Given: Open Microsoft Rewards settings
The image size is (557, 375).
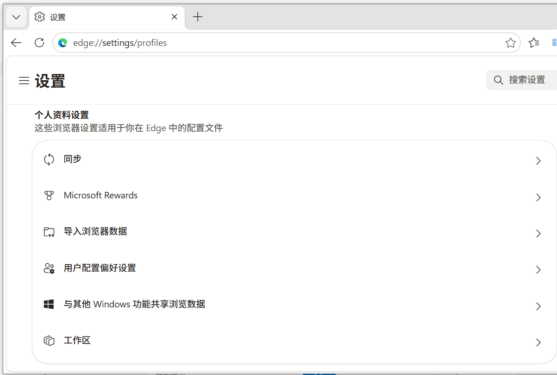Looking at the screenshot, I should tap(294, 196).
